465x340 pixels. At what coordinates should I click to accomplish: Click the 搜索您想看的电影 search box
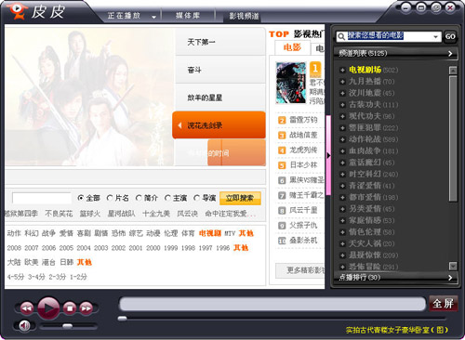click(x=389, y=36)
